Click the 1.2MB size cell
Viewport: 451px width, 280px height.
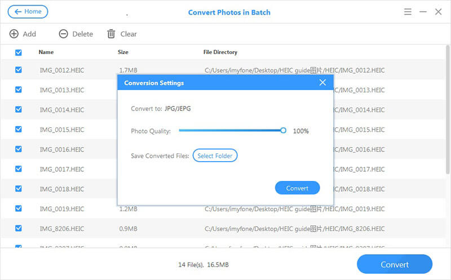(128, 209)
